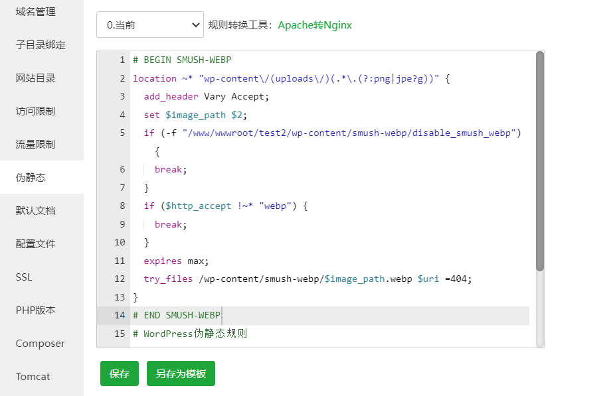
Task: Click the closing brace on line 13
Action: coord(135,297)
